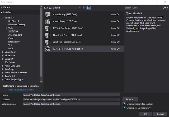Select the Extensibility category
169x117 pixels.
coord(14,42)
